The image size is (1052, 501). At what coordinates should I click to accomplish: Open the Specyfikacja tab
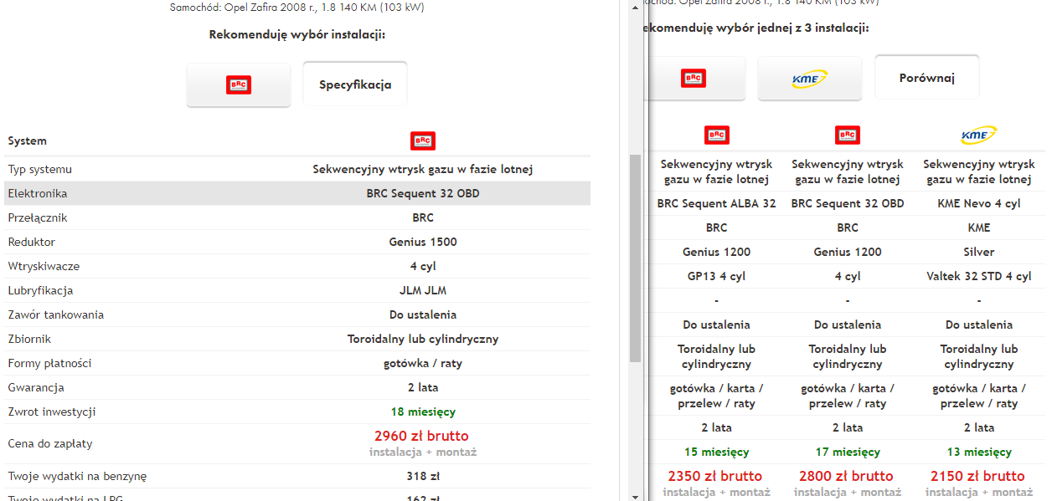click(355, 84)
